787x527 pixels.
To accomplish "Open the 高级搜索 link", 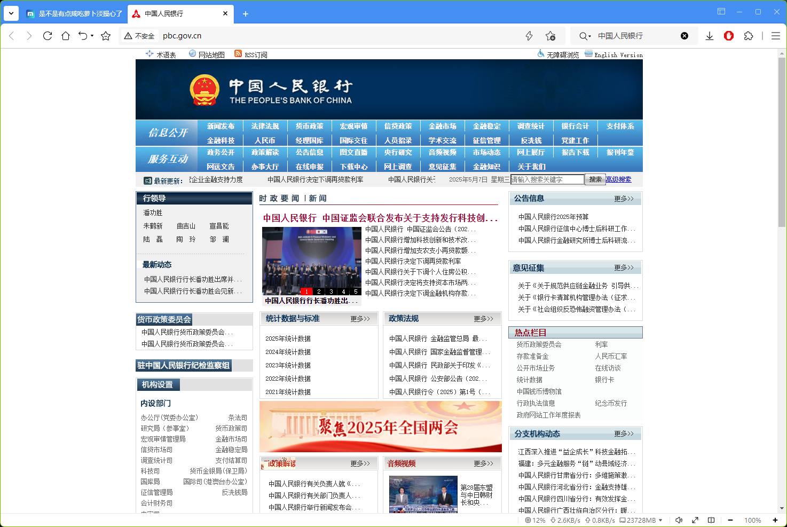I will tap(618, 179).
